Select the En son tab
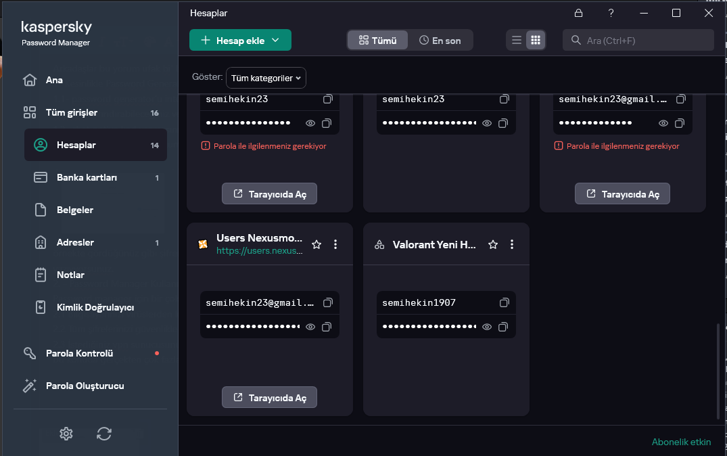727x456 pixels. point(440,41)
